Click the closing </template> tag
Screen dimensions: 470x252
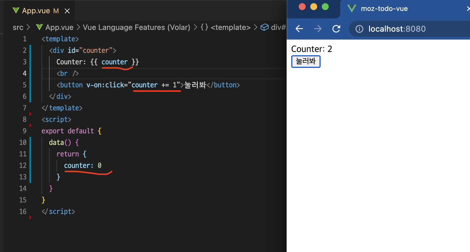(x=62, y=108)
